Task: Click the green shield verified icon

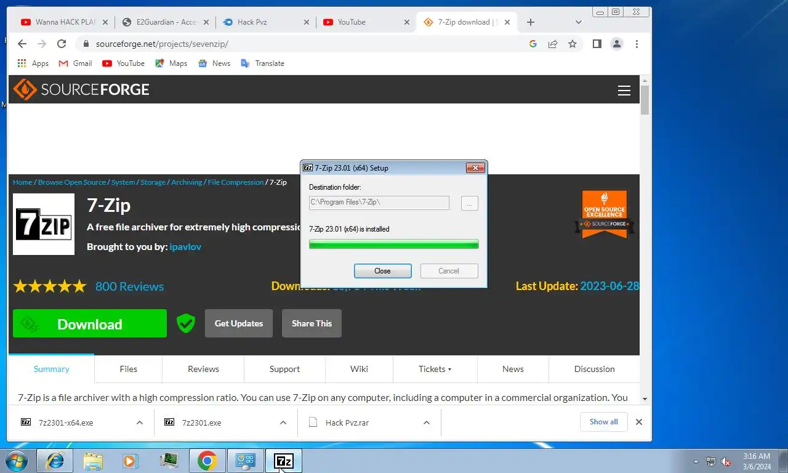Action: (x=185, y=323)
